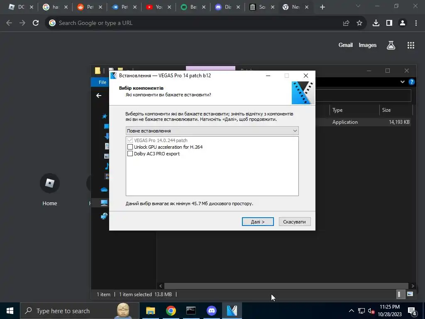Open Google apps grid
The height and width of the screenshot is (319, 425).
tap(411, 45)
